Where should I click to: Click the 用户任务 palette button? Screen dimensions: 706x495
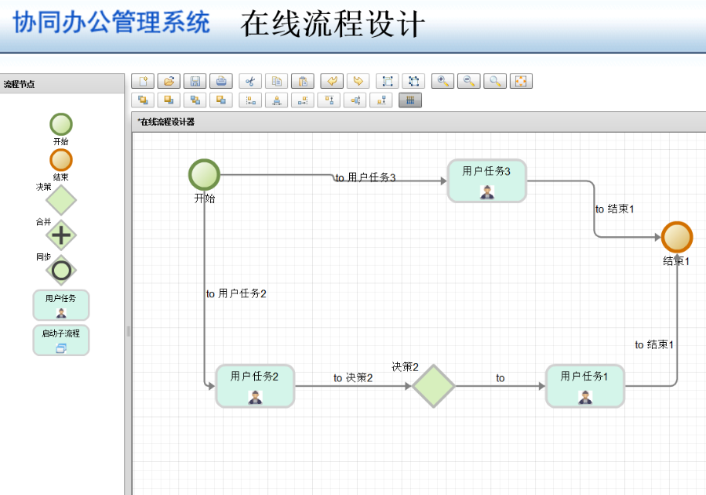pos(60,305)
